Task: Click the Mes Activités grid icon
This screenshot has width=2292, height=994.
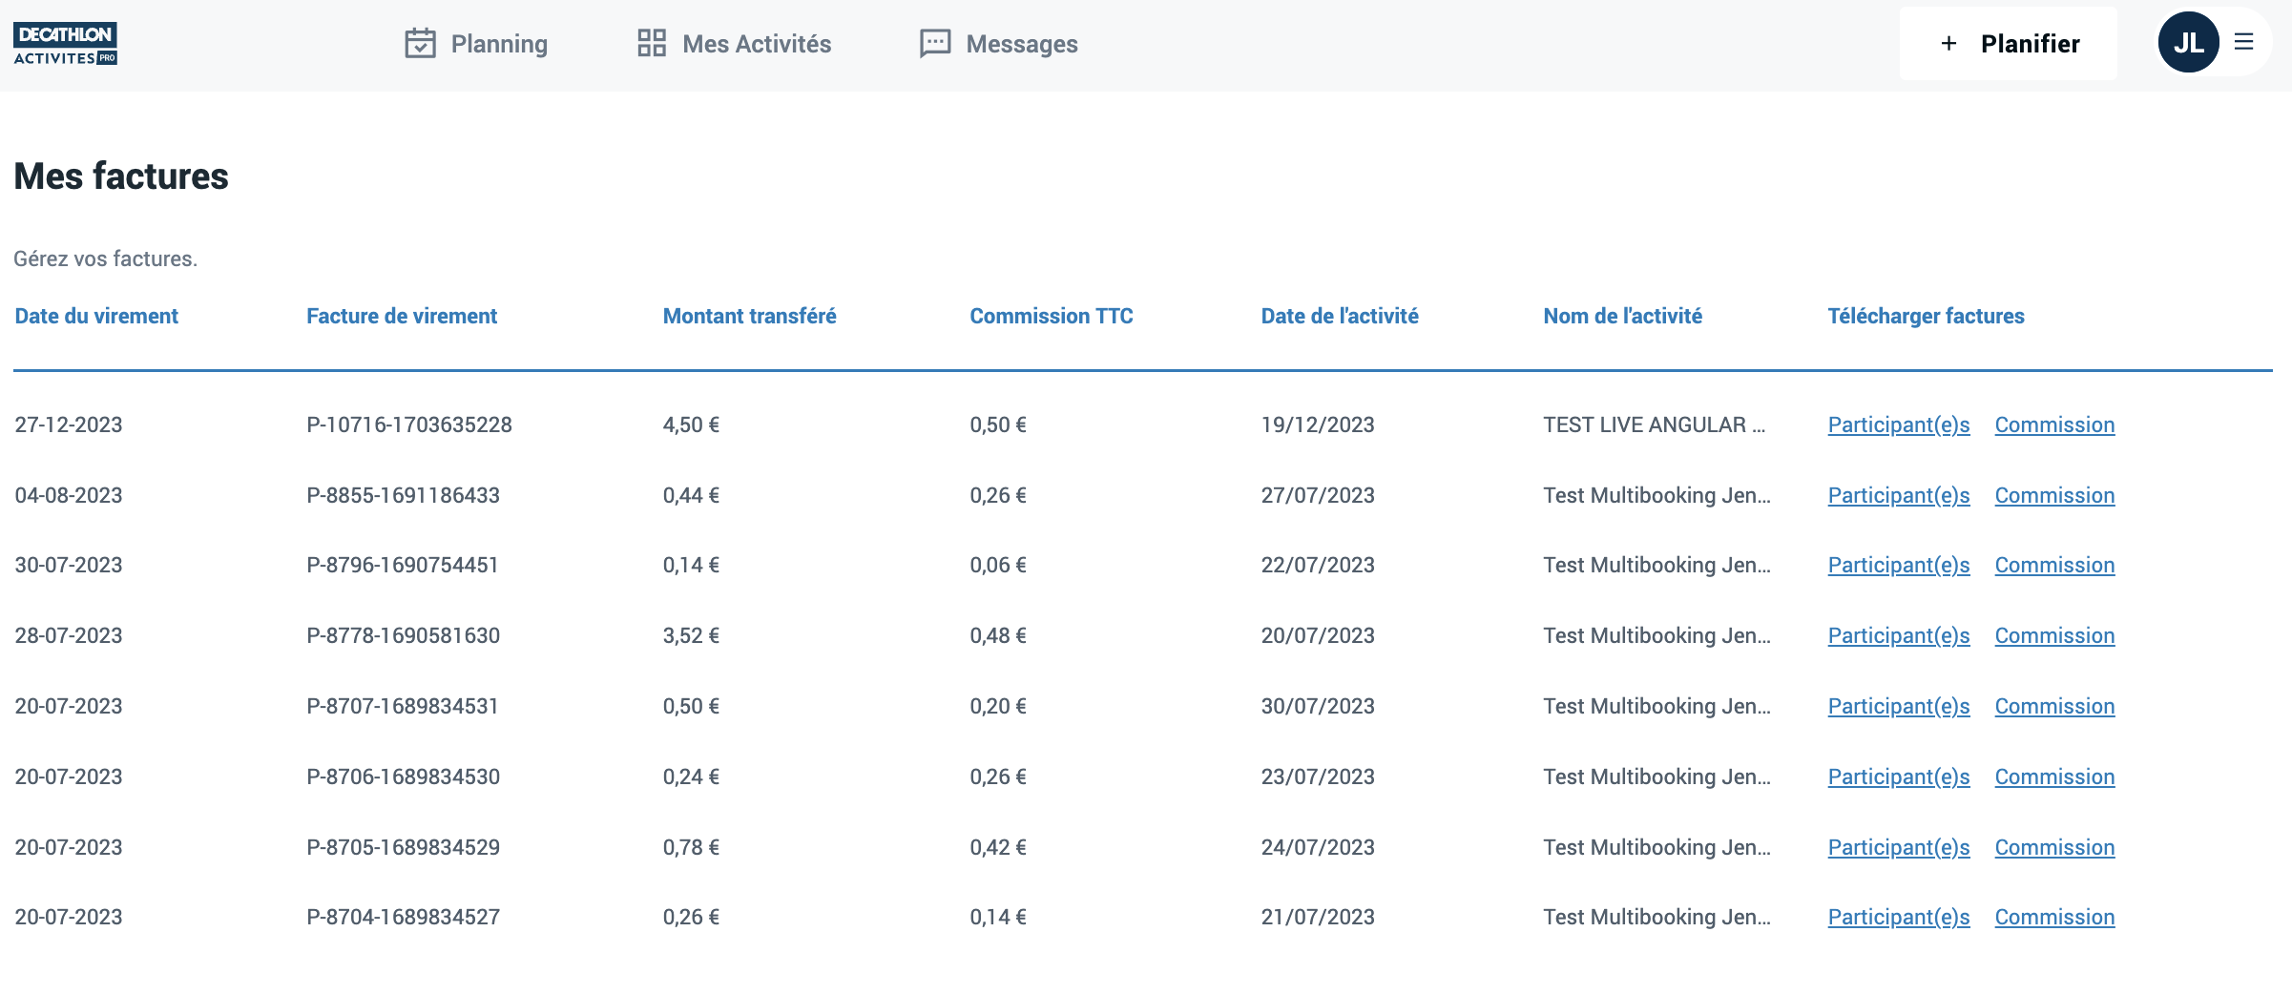Action: (x=652, y=44)
